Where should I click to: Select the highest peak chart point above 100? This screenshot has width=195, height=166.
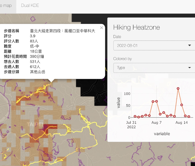tap(178, 88)
